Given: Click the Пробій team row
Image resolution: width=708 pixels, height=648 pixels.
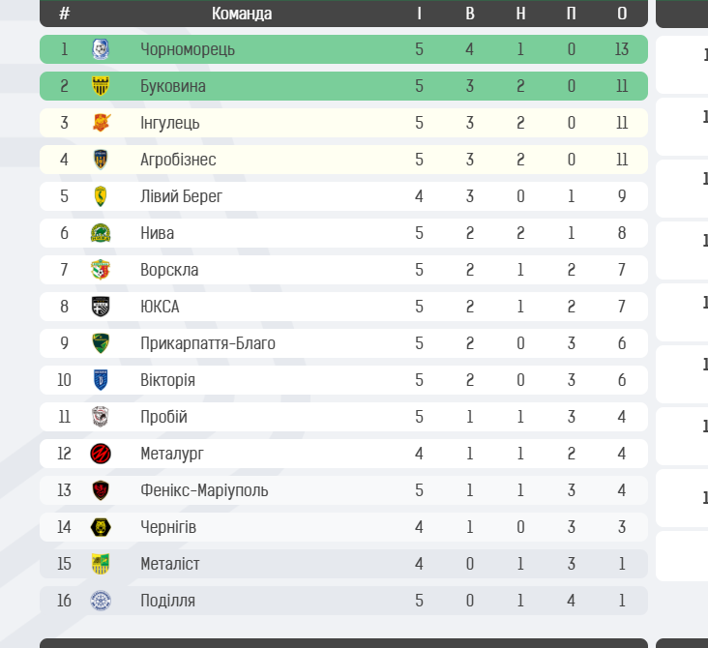Looking at the screenshot, I should point(343,417).
